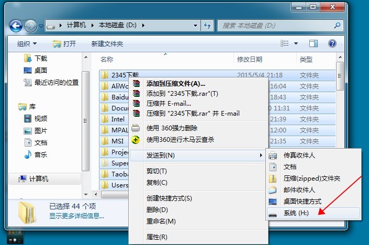The image size is (369, 245).
Task: Choose 使用360进行木马云查杀 menu entry
Action: [x=199, y=140]
